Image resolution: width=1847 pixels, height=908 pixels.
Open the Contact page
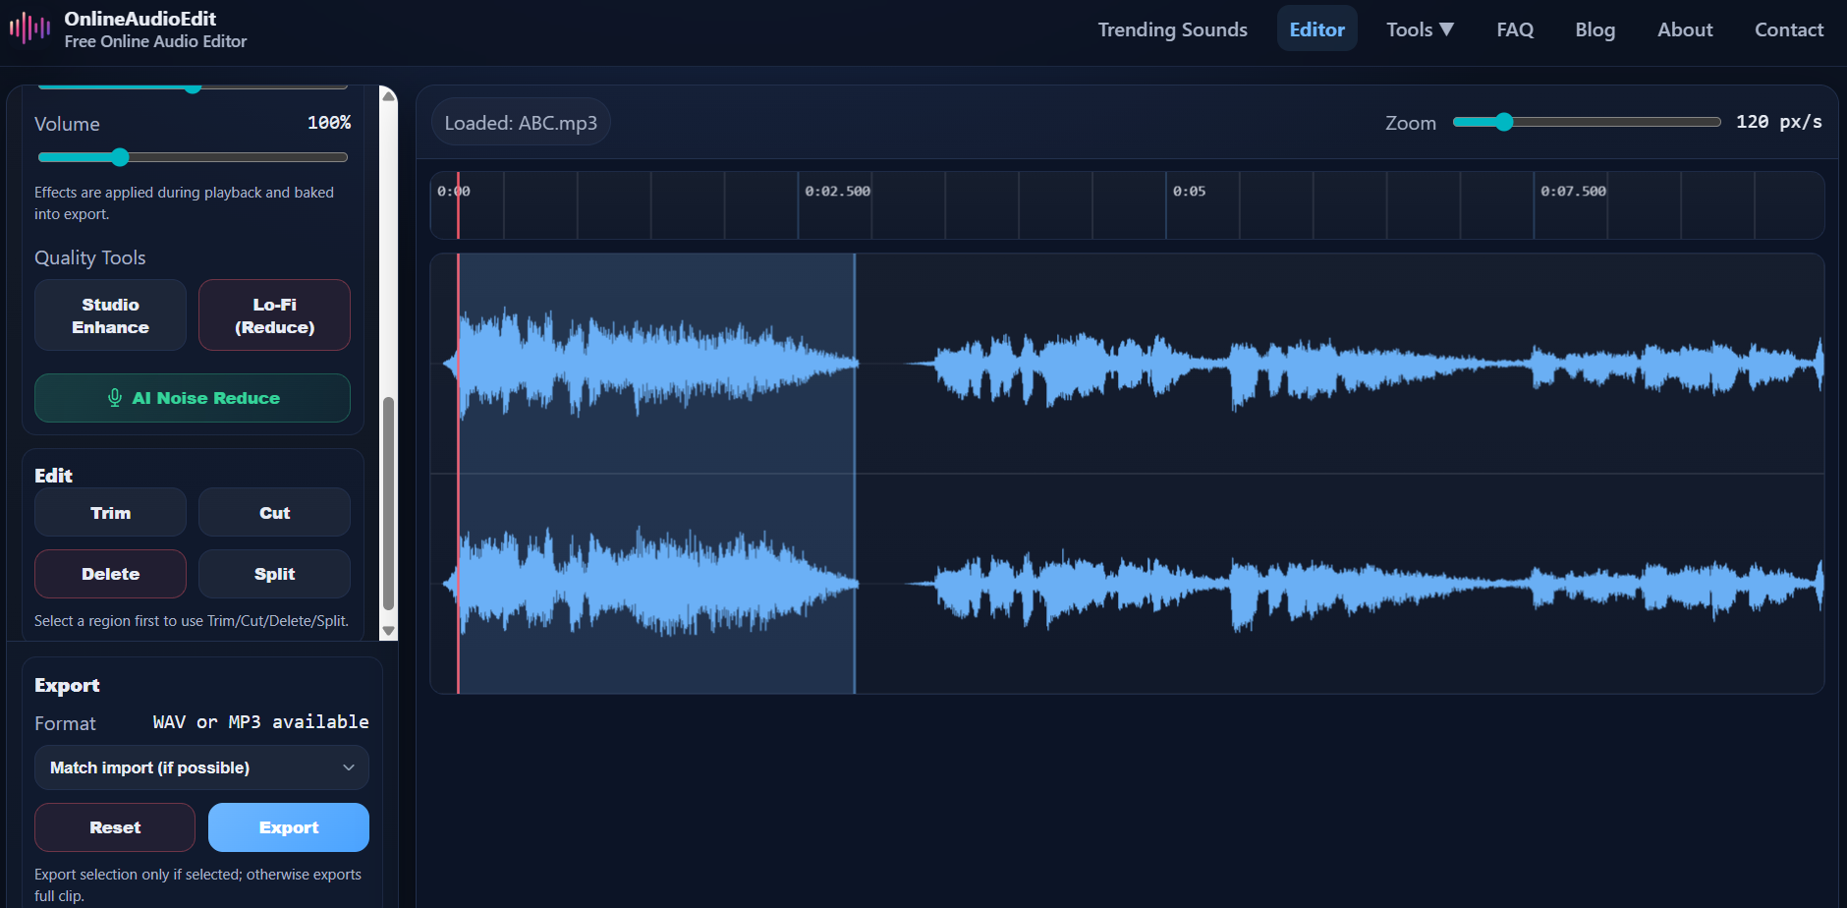[1789, 29]
